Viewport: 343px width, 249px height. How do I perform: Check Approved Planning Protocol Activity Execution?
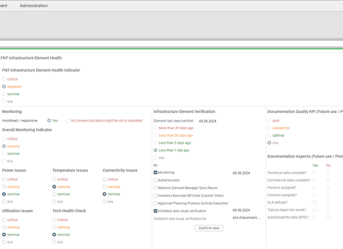point(155,203)
